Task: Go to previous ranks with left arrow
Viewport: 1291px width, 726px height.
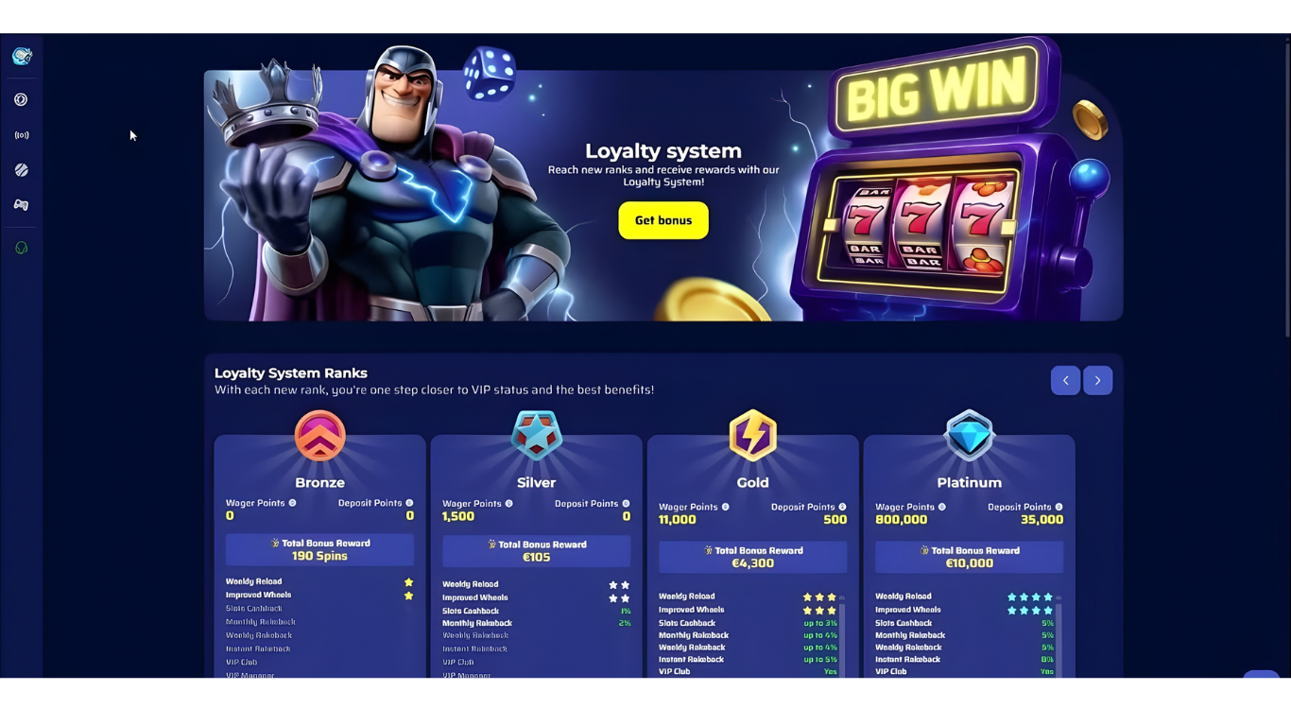Action: click(x=1065, y=380)
